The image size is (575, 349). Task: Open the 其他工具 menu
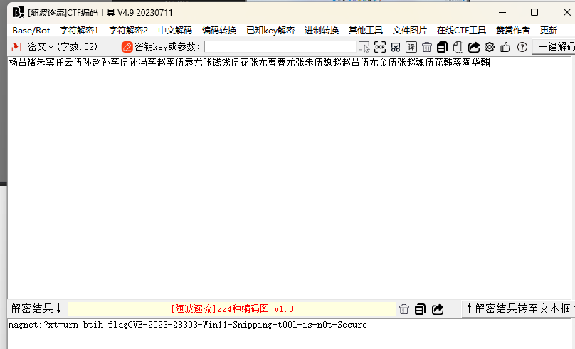366,31
